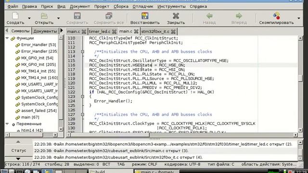This screenshot has height=173, width=308.
Task: Click the editor horizontal scrollbar thumb
Action: (110, 135)
